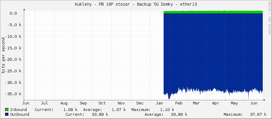Viewport: 272px width, 119px height.
Task: Click the Sep month label
Action: [83, 103]
